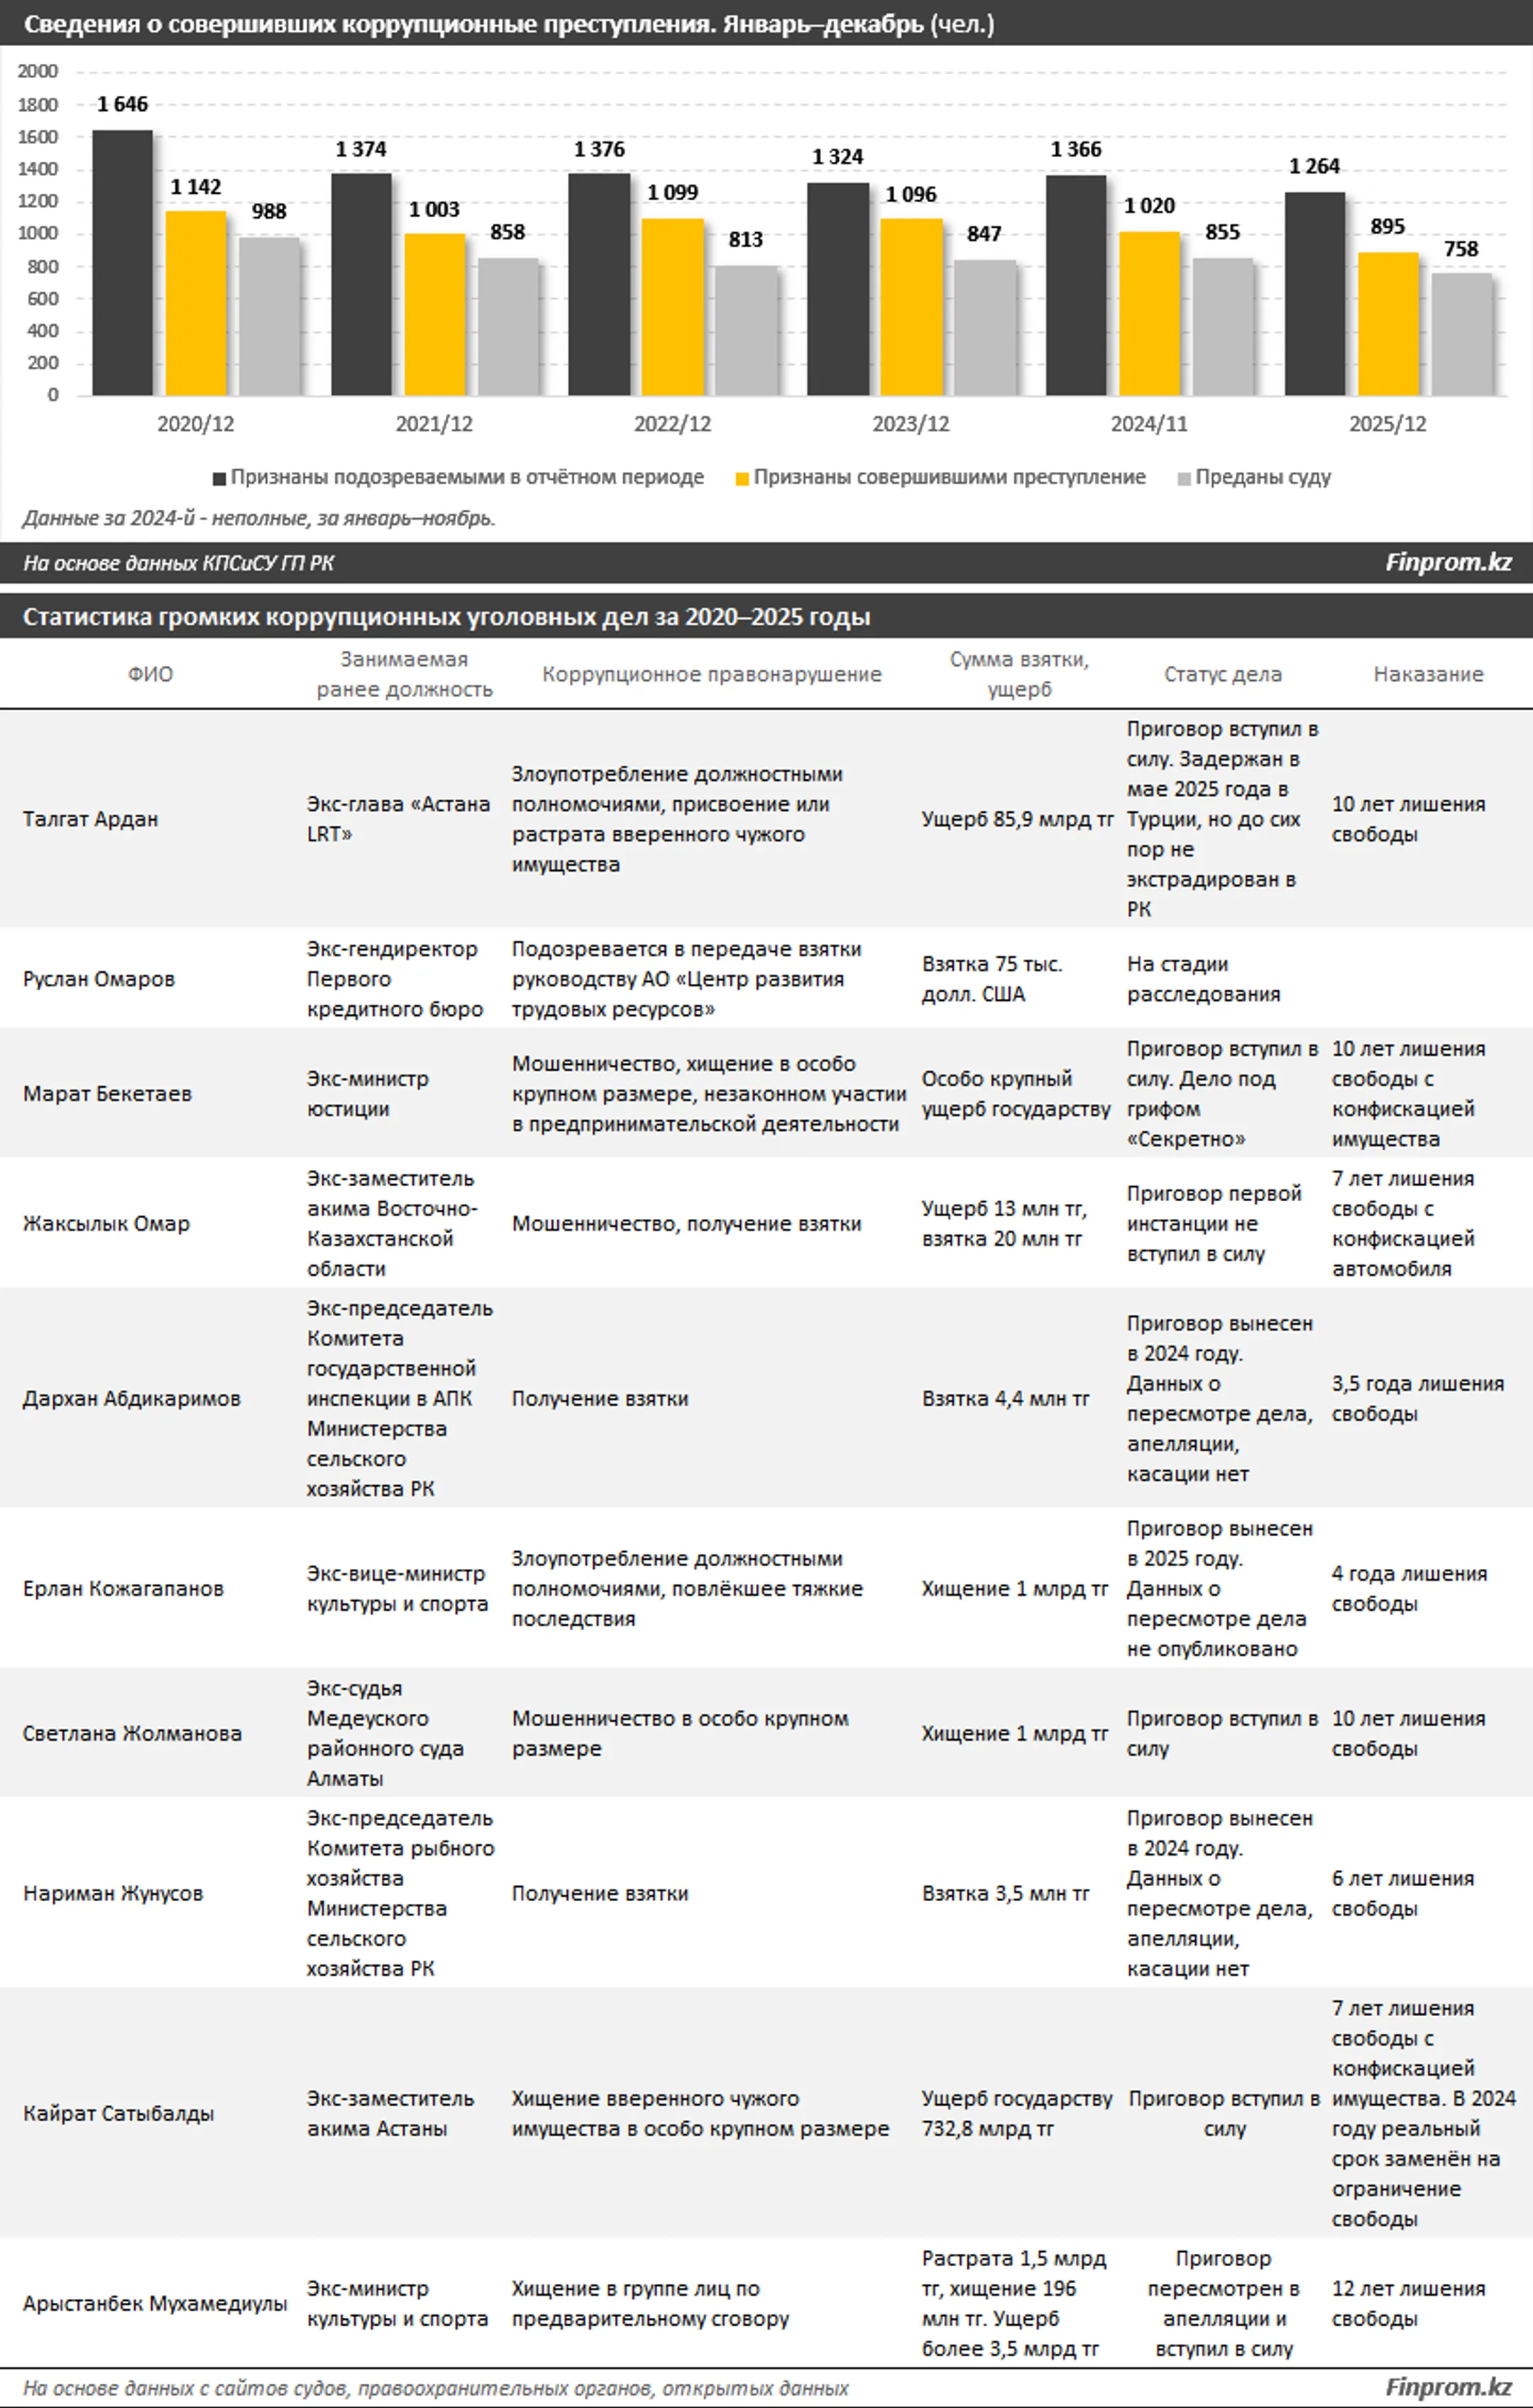This screenshot has height=2408, width=1533.
Task: Click the Марат Бекетаев row name
Action: (107, 1093)
